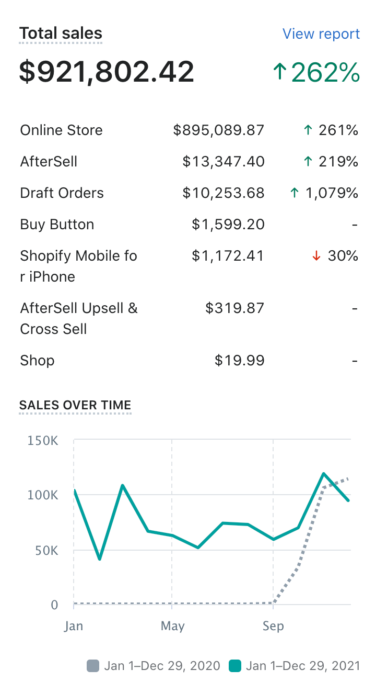Image resolution: width=376 pixels, height=692 pixels.
Task: Click the green up arrow beside 262%
Action: [280, 72]
